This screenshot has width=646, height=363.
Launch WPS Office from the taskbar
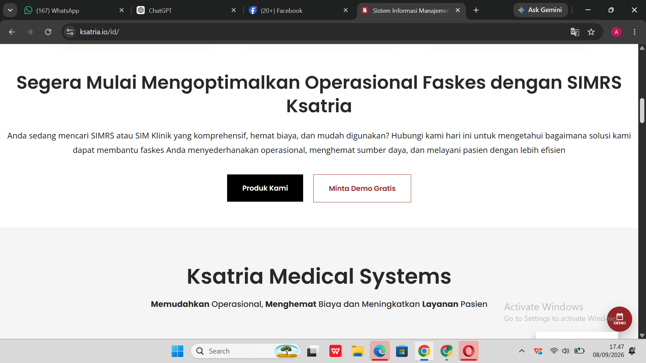[x=335, y=351]
